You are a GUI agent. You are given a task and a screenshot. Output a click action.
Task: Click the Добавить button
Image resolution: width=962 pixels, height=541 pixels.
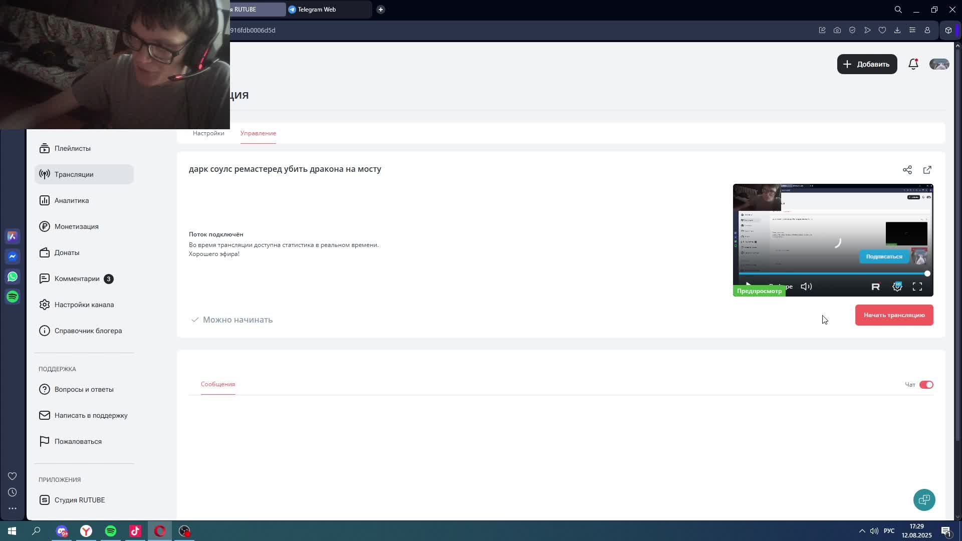coord(867,64)
